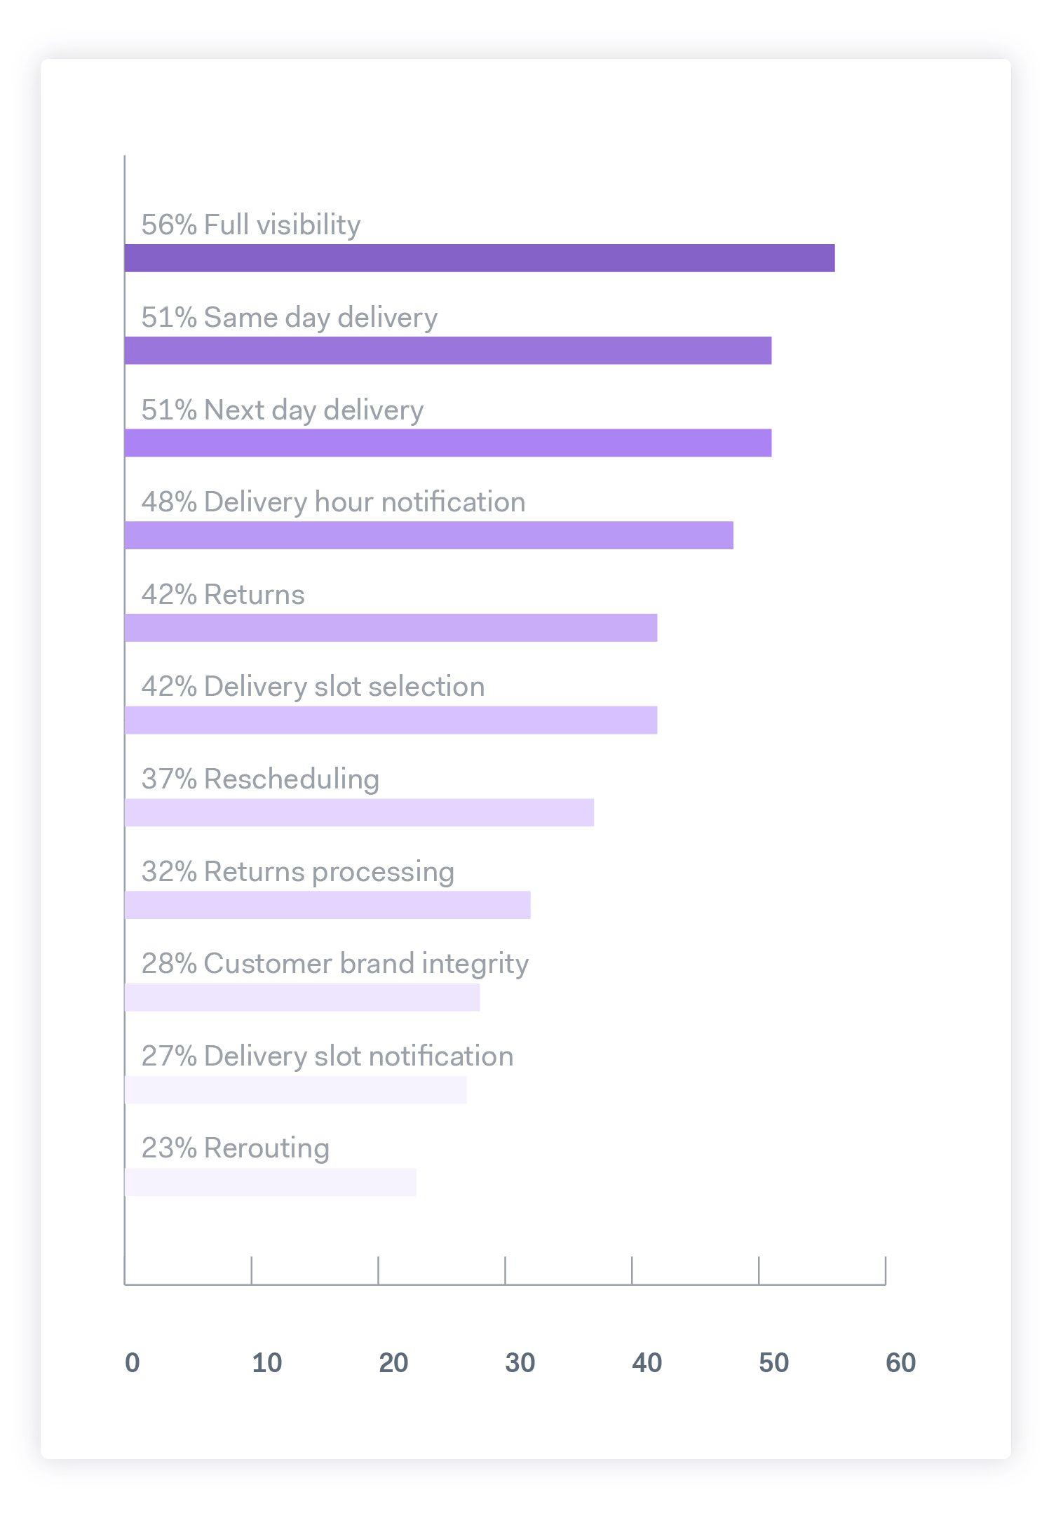
Task: Select the Delivery slot notification bar
Action: (296, 1090)
